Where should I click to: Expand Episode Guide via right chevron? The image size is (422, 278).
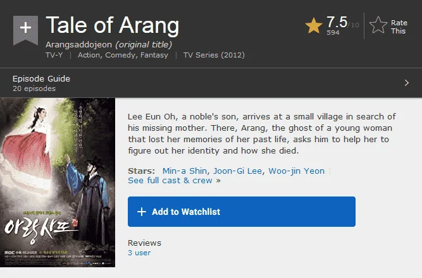tap(407, 83)
